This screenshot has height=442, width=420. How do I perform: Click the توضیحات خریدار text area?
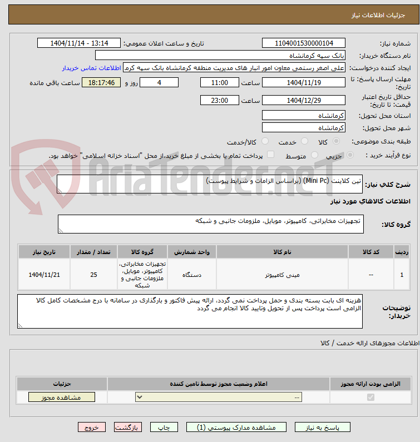coord(190,311)
